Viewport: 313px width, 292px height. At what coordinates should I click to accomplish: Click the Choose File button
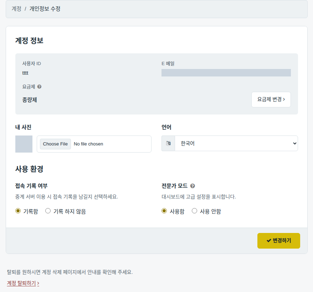[x=55, y=144]
